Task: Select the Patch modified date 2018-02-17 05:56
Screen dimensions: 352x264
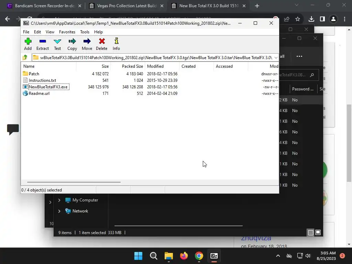Action: click(x=162, y=74)
